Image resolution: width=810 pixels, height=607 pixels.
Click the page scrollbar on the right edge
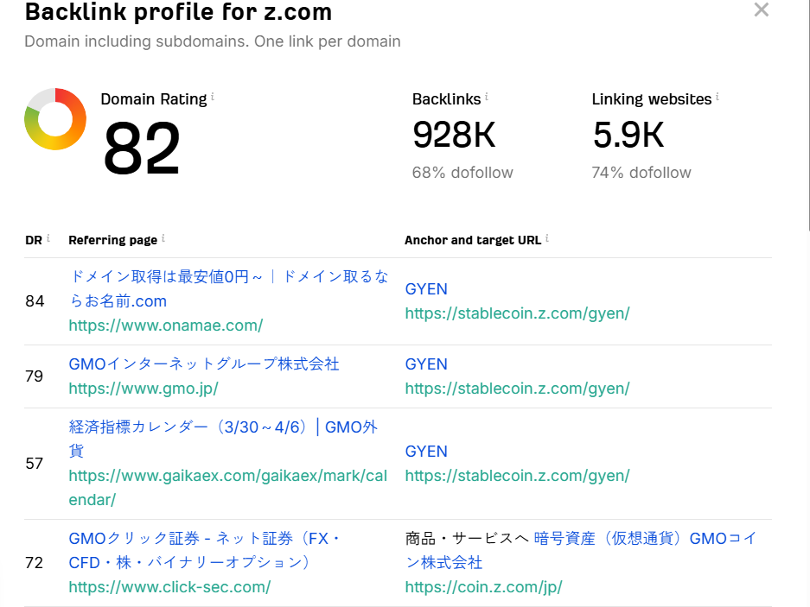[x=808, y=114]
